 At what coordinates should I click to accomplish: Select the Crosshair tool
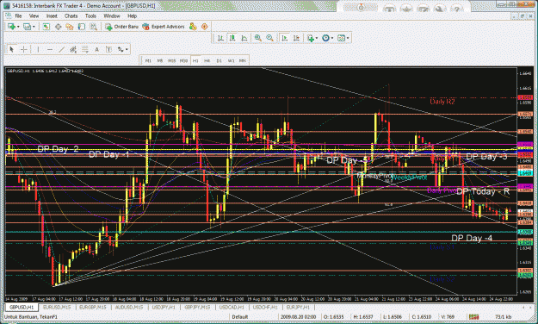pyautogui.click(x=23, y=49)
